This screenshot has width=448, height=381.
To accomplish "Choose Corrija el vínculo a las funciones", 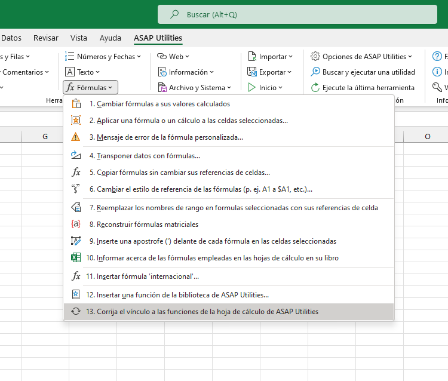I will (x=229, y=311).
